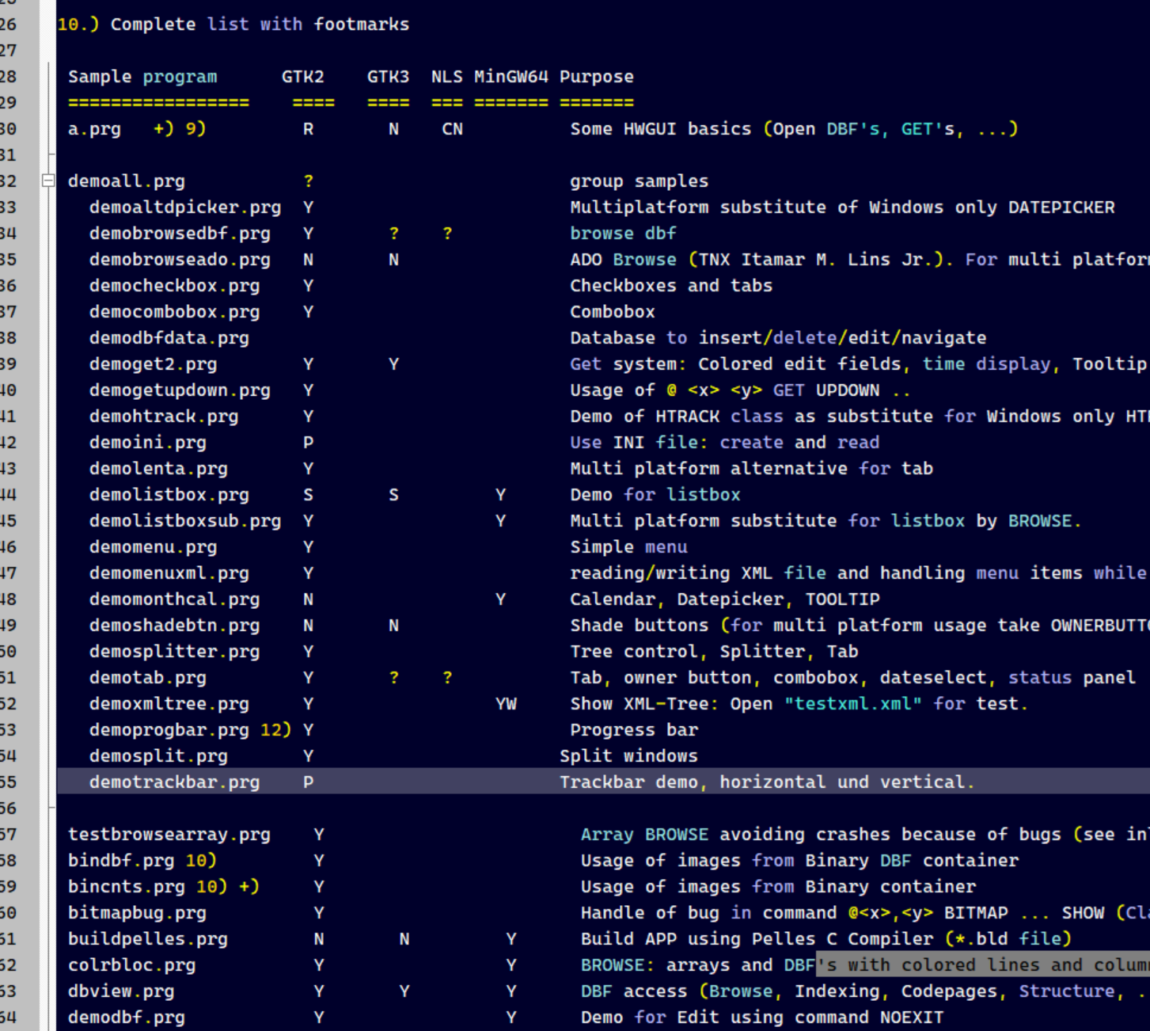Click the CN value in a.prg row
Screen dimensions: 1150x1031
click(452, 129)
